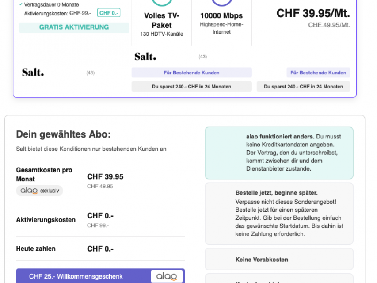This screenshot has width=377, height=283.
Task: Click the green CHF 0.- activation badge
Action: point(108,13)
